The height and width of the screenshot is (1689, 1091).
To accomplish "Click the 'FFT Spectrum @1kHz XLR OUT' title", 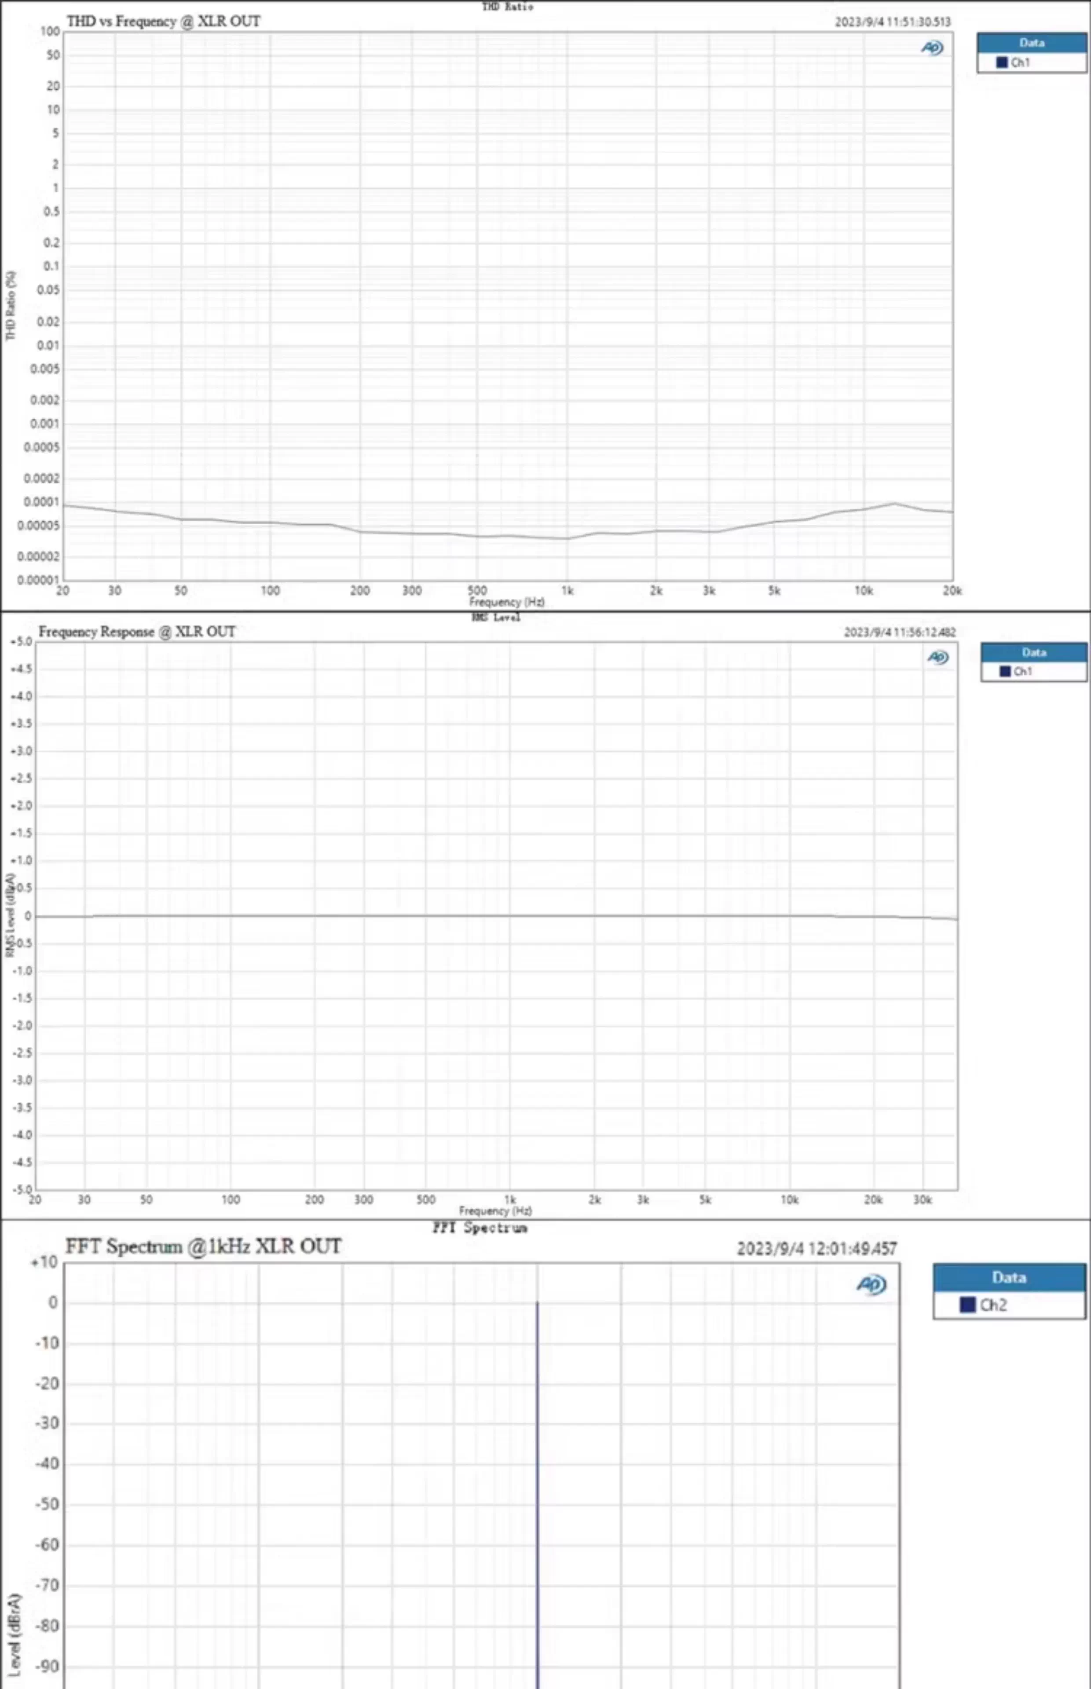I will pos(203,1247).
